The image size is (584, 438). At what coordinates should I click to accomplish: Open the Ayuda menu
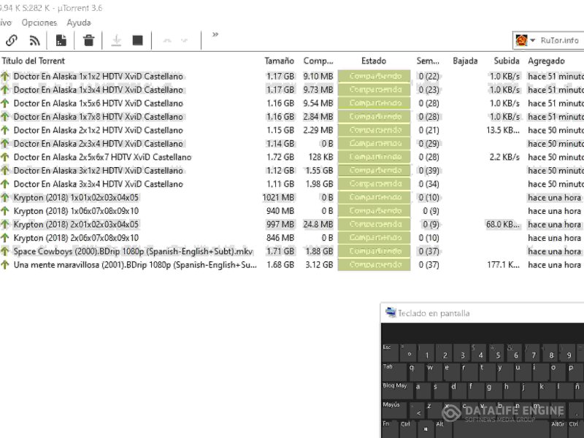pyautogui.click(x=79, y=23)
